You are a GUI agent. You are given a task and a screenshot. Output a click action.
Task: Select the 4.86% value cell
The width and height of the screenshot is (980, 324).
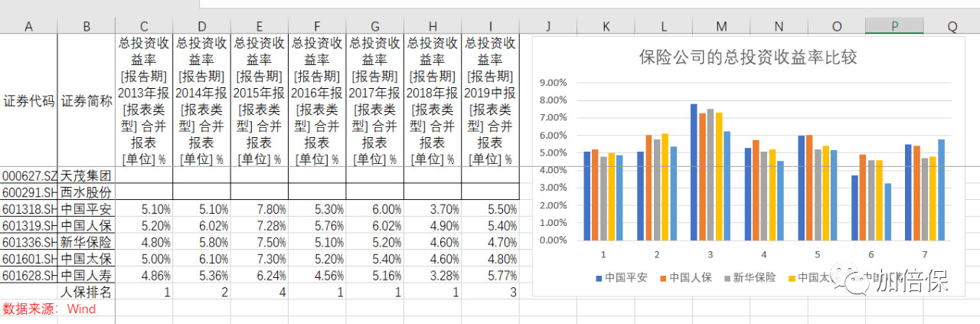coord(144,276)
